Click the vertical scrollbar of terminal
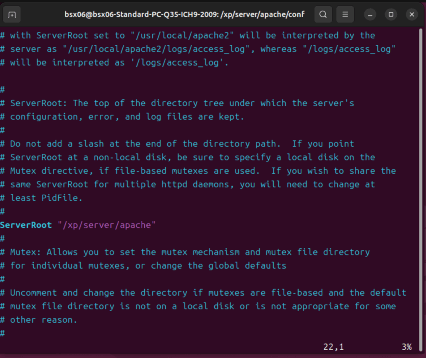Image resolution: width=426 pixels, height=358 pixels. pos(421,190)
